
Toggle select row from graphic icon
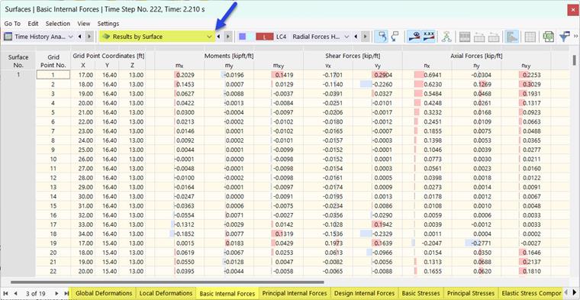pos(395,37)
